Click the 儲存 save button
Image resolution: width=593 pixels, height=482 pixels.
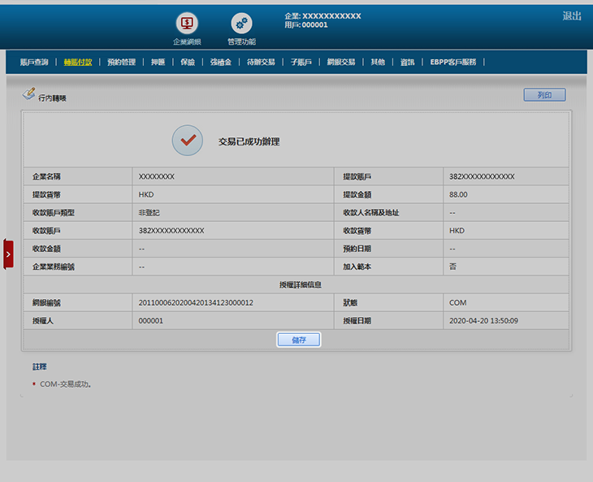pos(298,340)
